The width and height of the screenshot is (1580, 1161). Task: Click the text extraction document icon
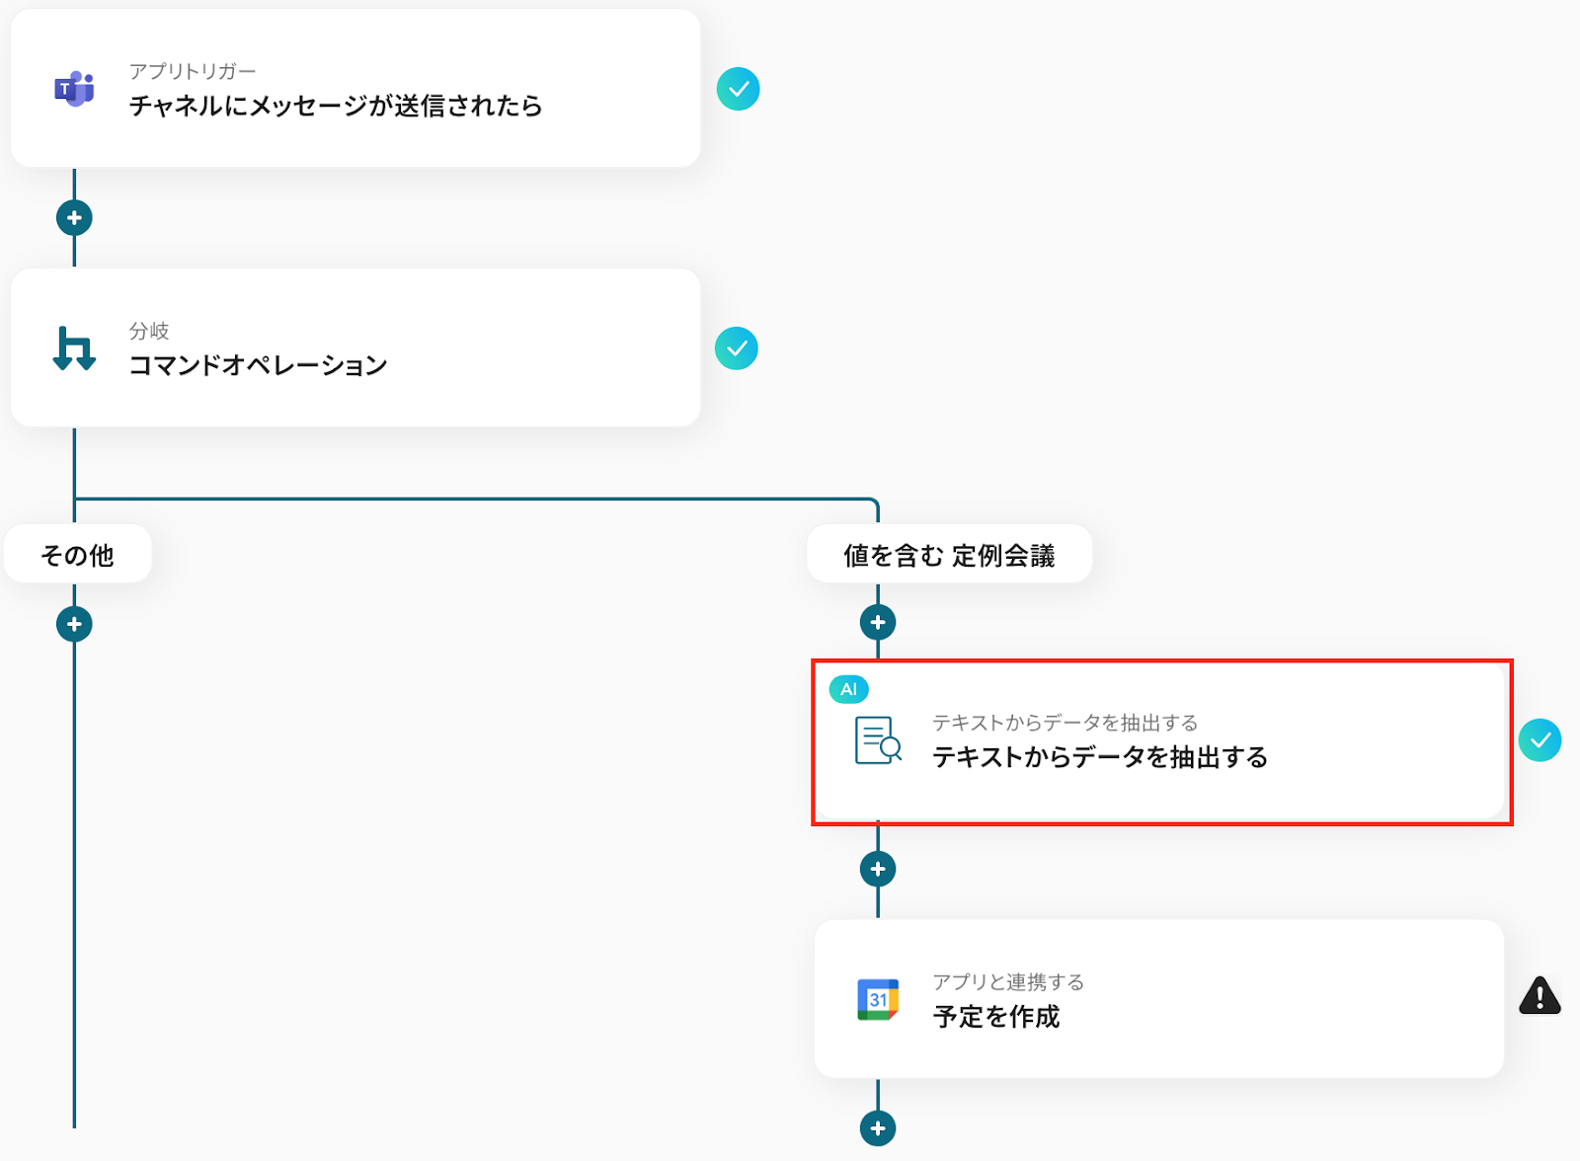click(878, 740)
